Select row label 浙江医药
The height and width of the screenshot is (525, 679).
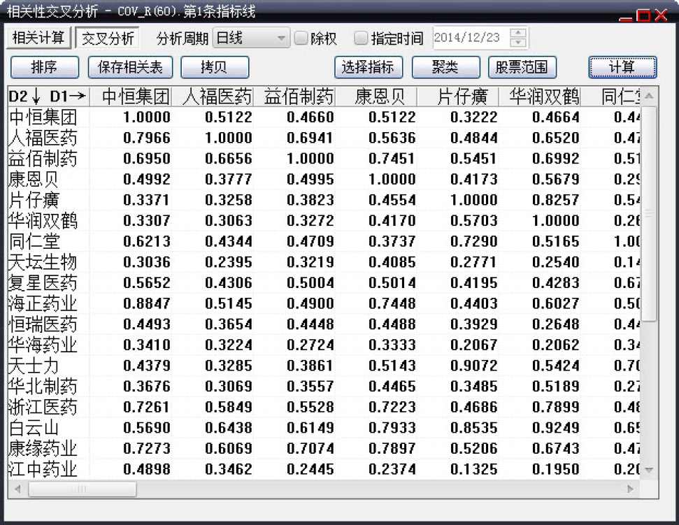coord(43,407)
